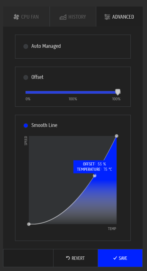This screenshot has height=271, width=147.
Task: Click the CPU fan icon
Action: click(16, 17)
